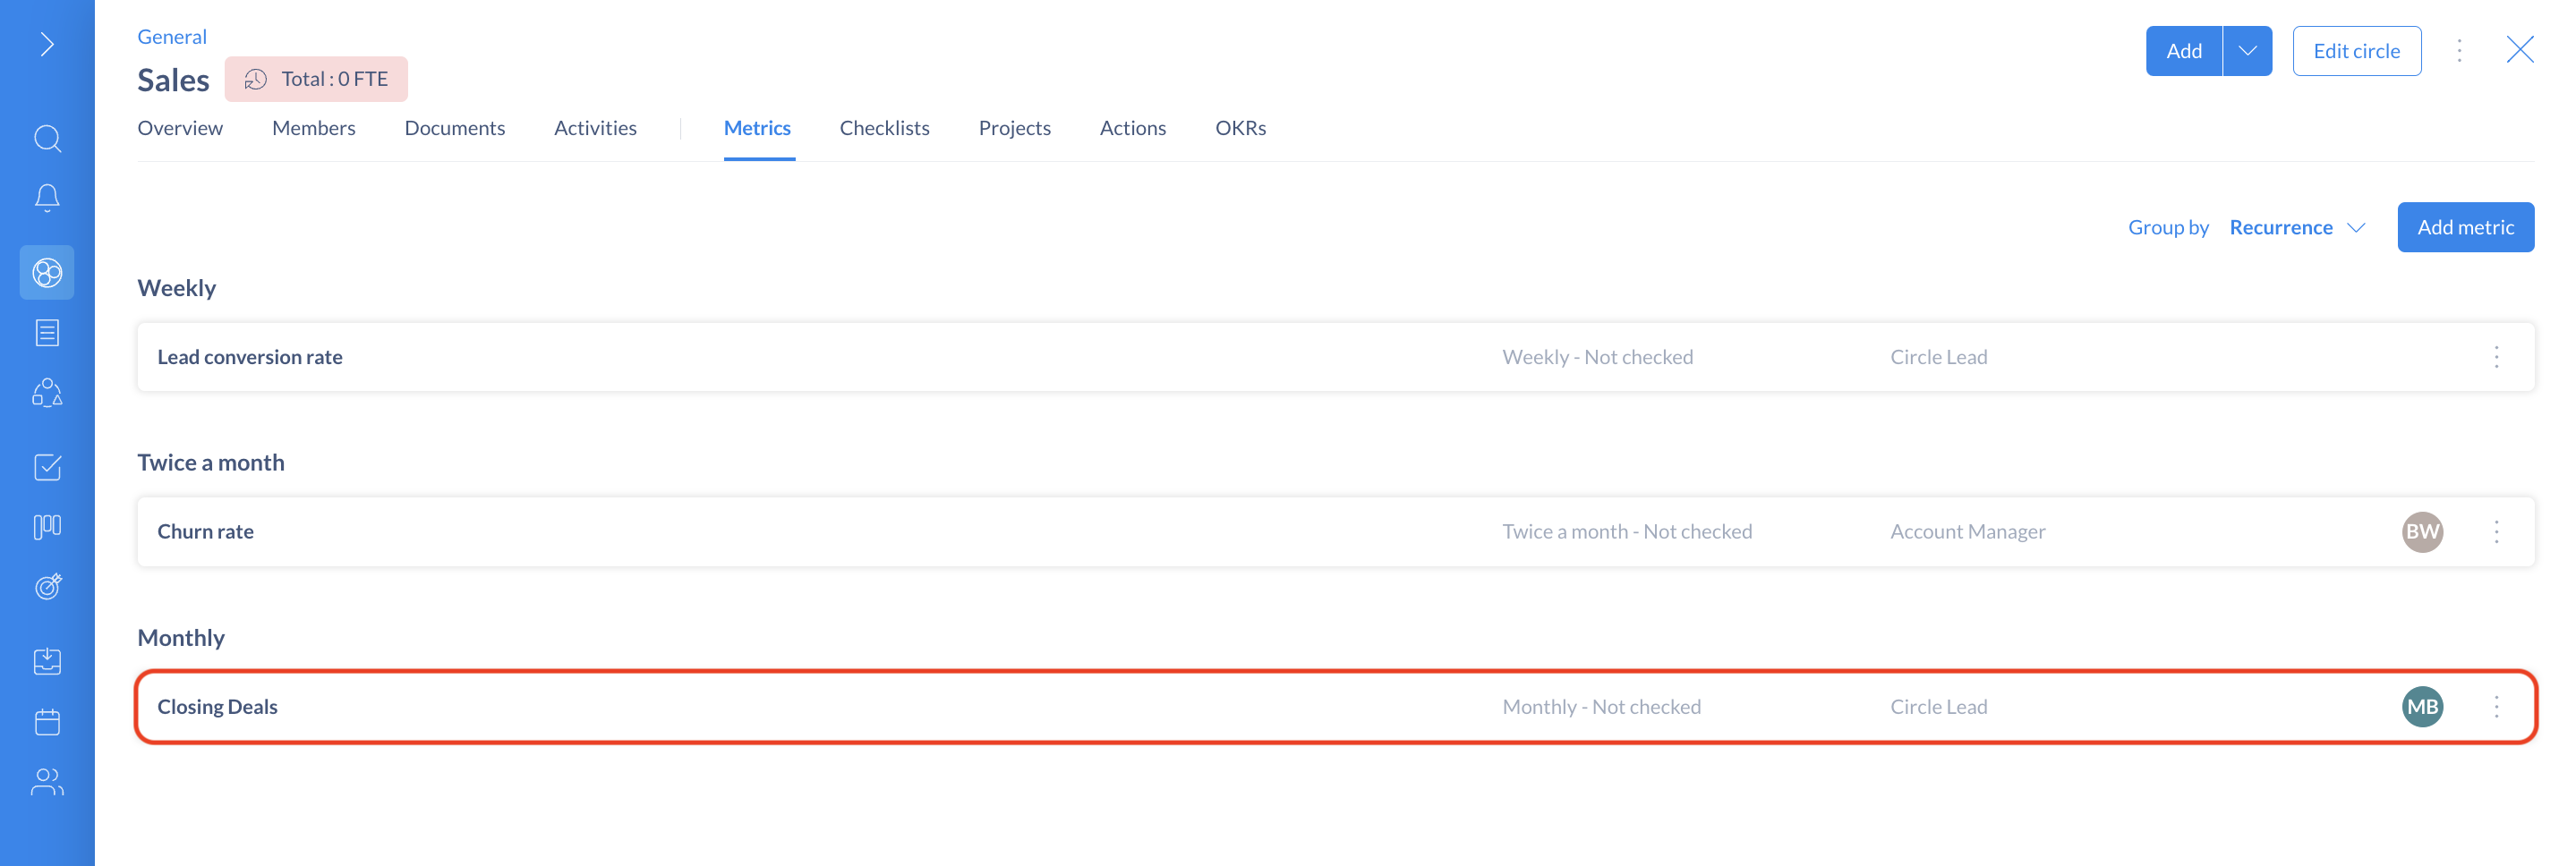Open notifications bell in the sidebar
Screen dimensions: 2576x866
click(x=47, y=197)
